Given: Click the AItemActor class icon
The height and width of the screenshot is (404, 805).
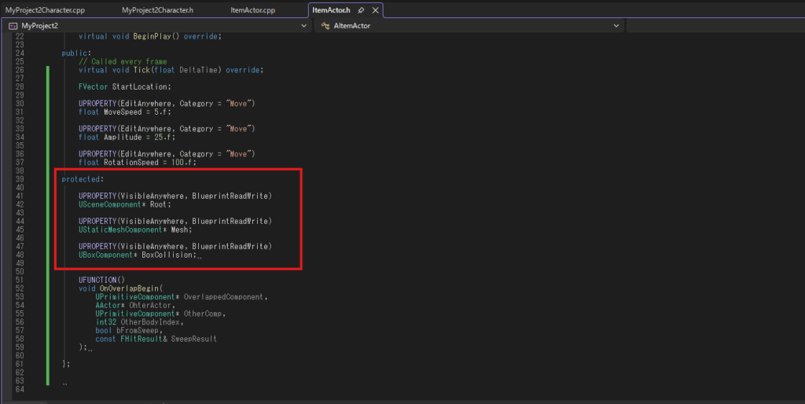Looking at the screenshot, I should (x=324, y=26).
